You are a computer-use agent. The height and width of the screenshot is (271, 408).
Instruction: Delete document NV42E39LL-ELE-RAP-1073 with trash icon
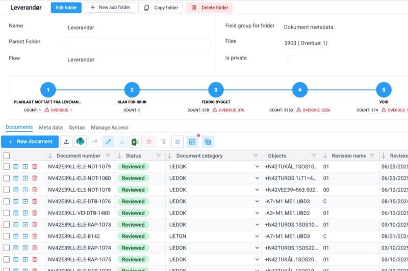coord(34,225)
